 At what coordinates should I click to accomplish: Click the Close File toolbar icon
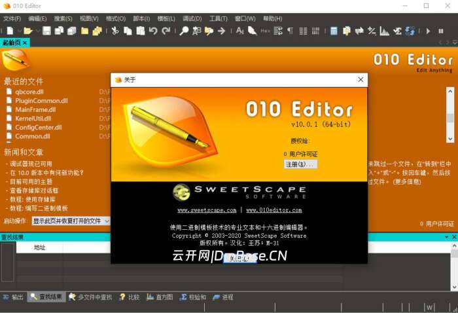click(x=84, y=31)
